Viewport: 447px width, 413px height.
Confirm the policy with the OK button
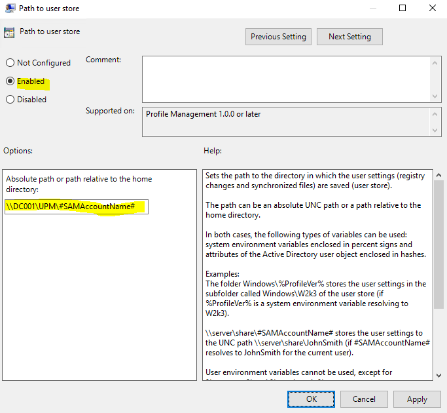click(312, 399)
